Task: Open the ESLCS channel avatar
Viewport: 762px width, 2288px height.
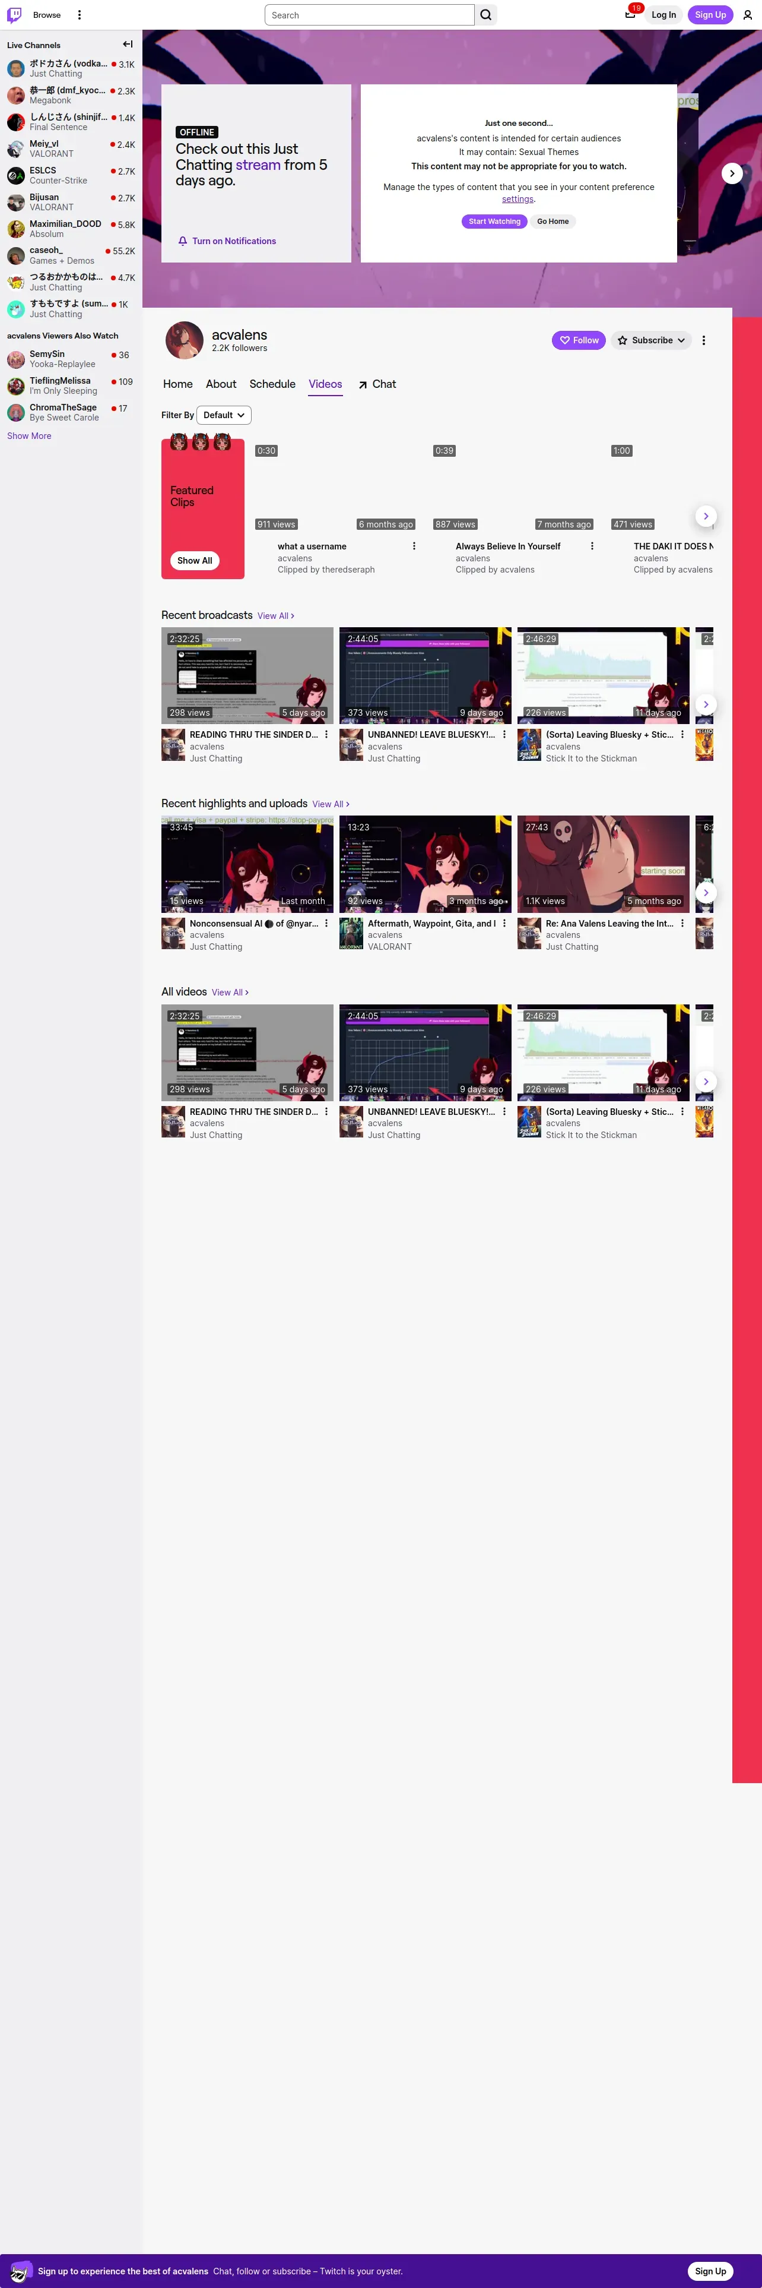Action: pyautogui.click(x=16, y=176)
